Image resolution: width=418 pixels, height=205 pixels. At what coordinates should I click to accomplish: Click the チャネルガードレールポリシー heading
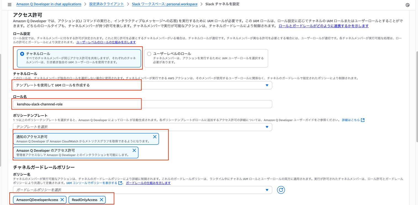(44, 167)
